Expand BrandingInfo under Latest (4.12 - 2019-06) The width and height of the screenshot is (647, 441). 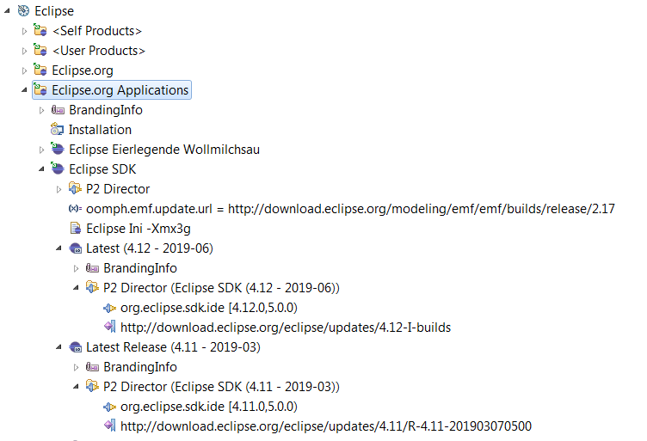click(x=77, y=269)
